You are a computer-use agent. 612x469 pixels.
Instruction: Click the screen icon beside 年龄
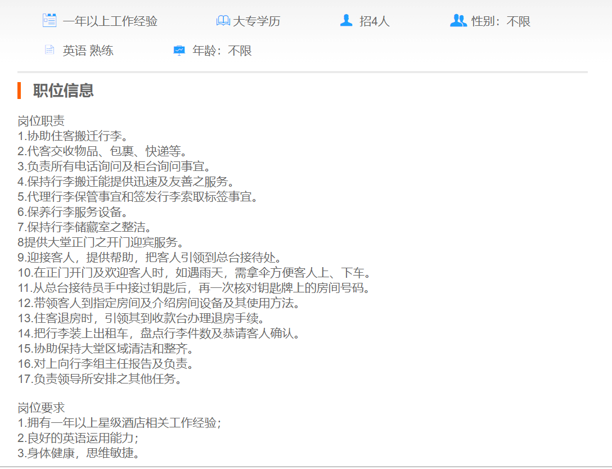coord(179,51)
